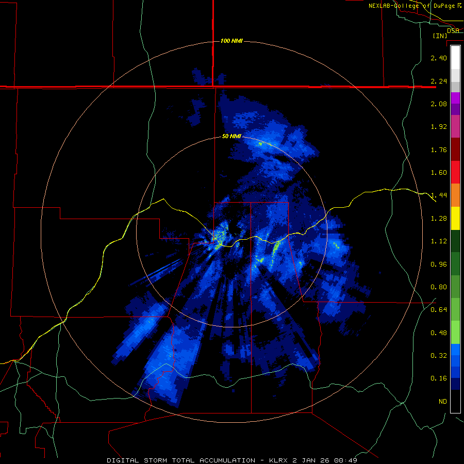Click the 0.64 legend value
The image size is (464, 464).
pyautogui.click(x=439, y=310)
